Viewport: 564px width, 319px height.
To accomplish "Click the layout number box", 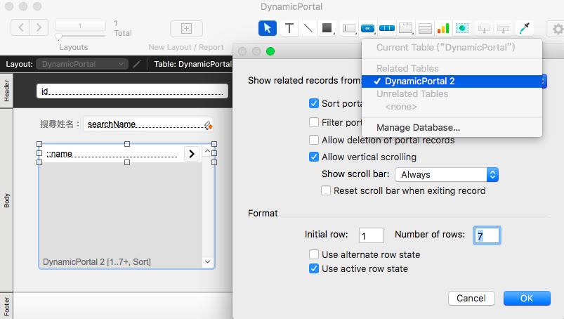I will coord(80,25).
